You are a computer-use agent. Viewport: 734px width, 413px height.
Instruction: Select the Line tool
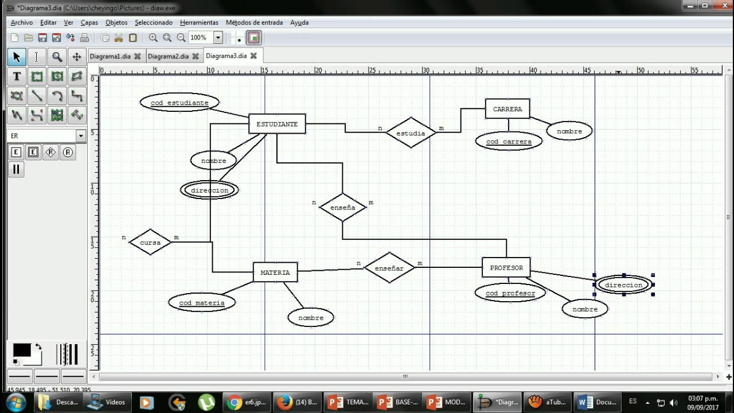(x=36, y=96)
